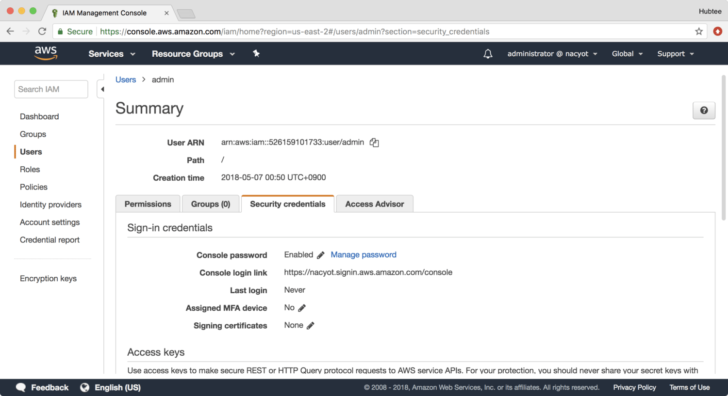Screen dimensions: 728x396
Task: Click the Manage password link
Action: 364,254
